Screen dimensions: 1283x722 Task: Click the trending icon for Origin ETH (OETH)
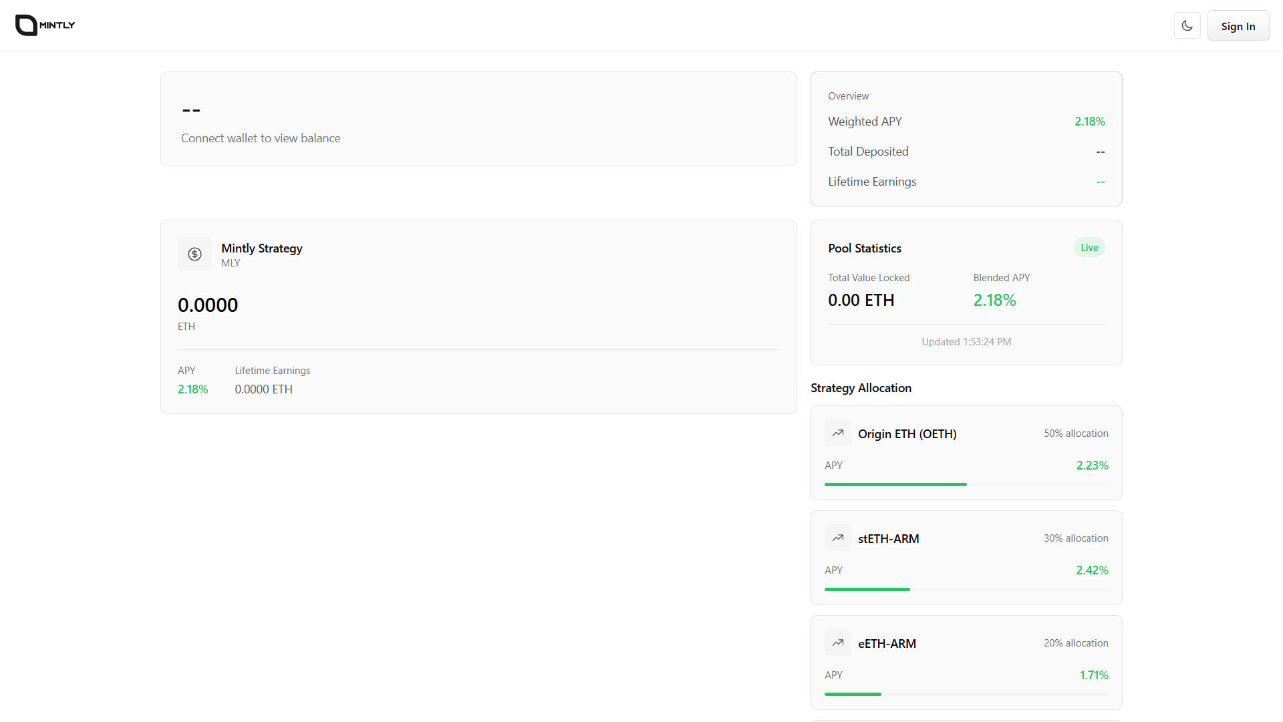[x=838, y=433]
